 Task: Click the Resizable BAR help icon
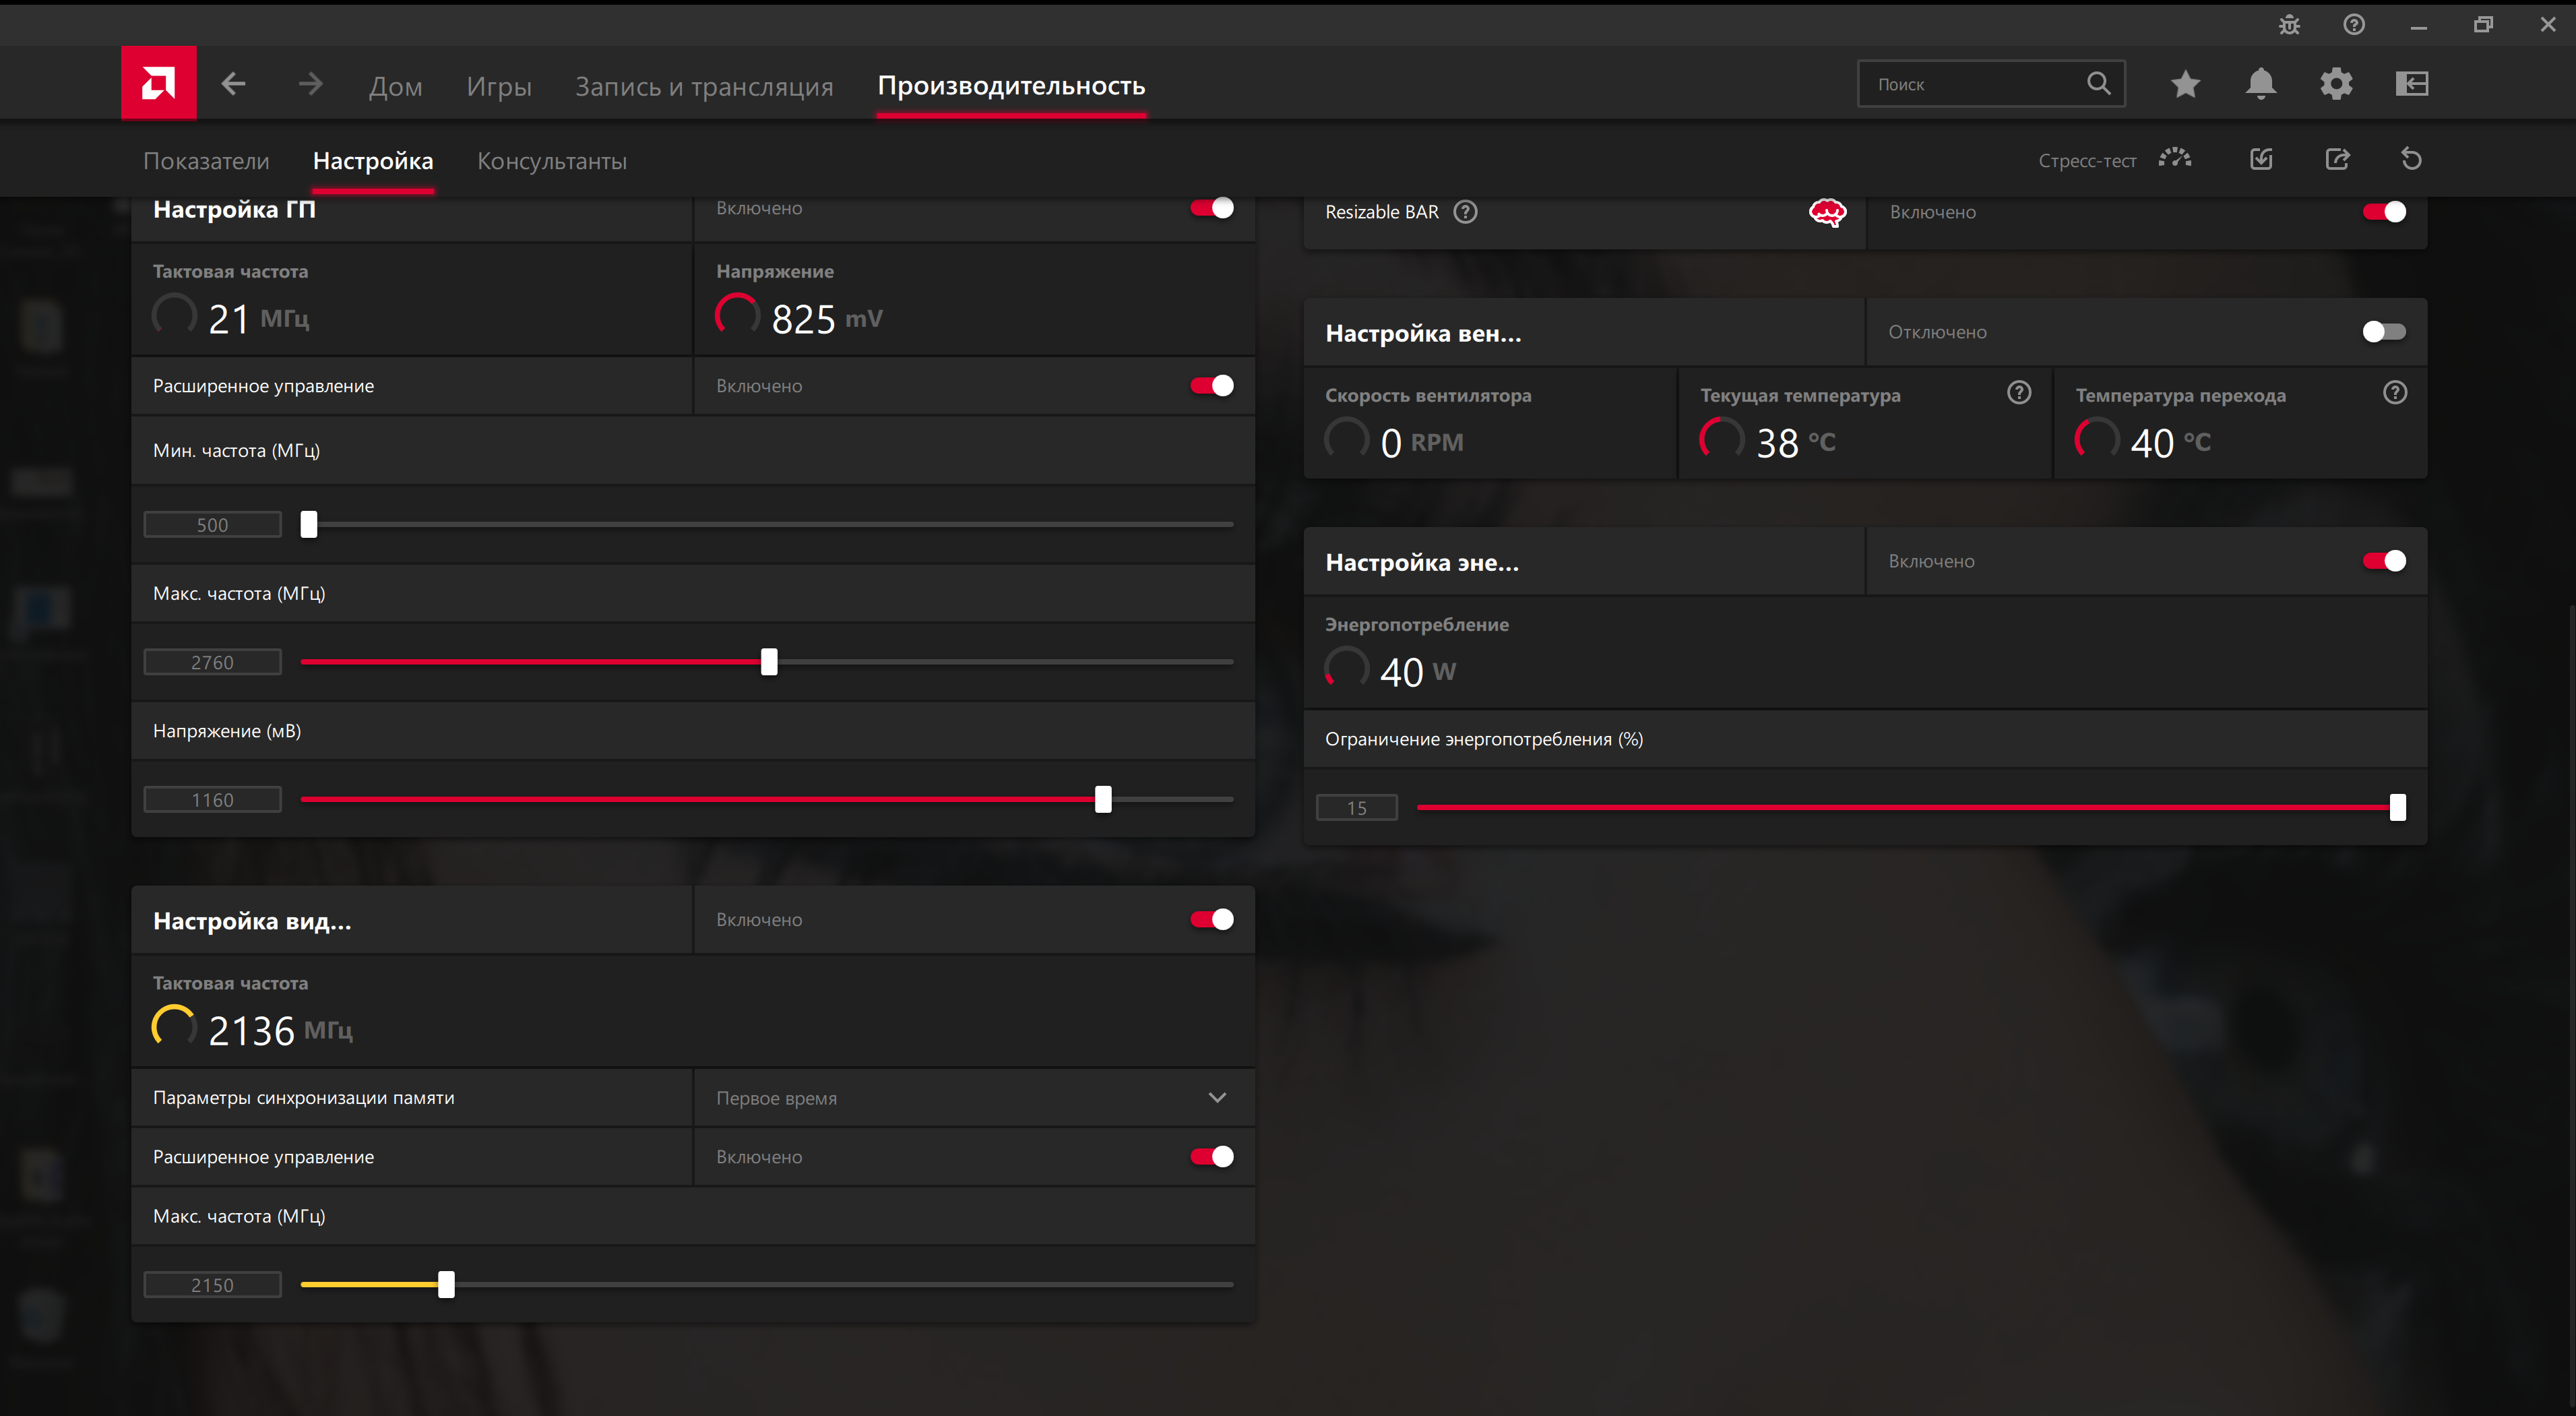coord(1465,212)
